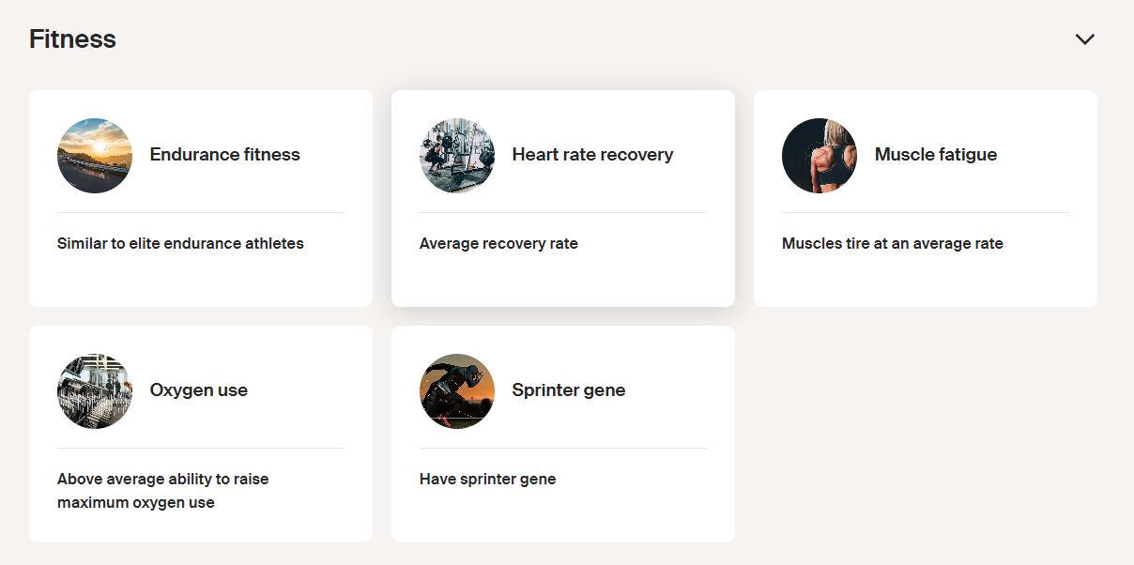Open the Heart rate recovery title
Image resolution: width=1134 pixels, height=565 pixels.
[x=592, y=155]
